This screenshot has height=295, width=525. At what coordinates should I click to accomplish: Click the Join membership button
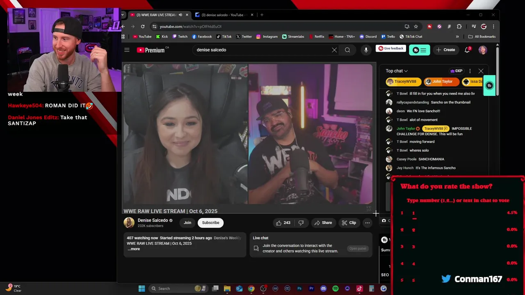[x=187, y=223]
